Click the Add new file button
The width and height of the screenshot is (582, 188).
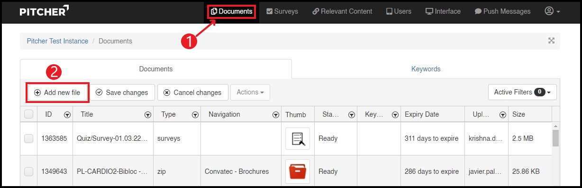[57, 93]
